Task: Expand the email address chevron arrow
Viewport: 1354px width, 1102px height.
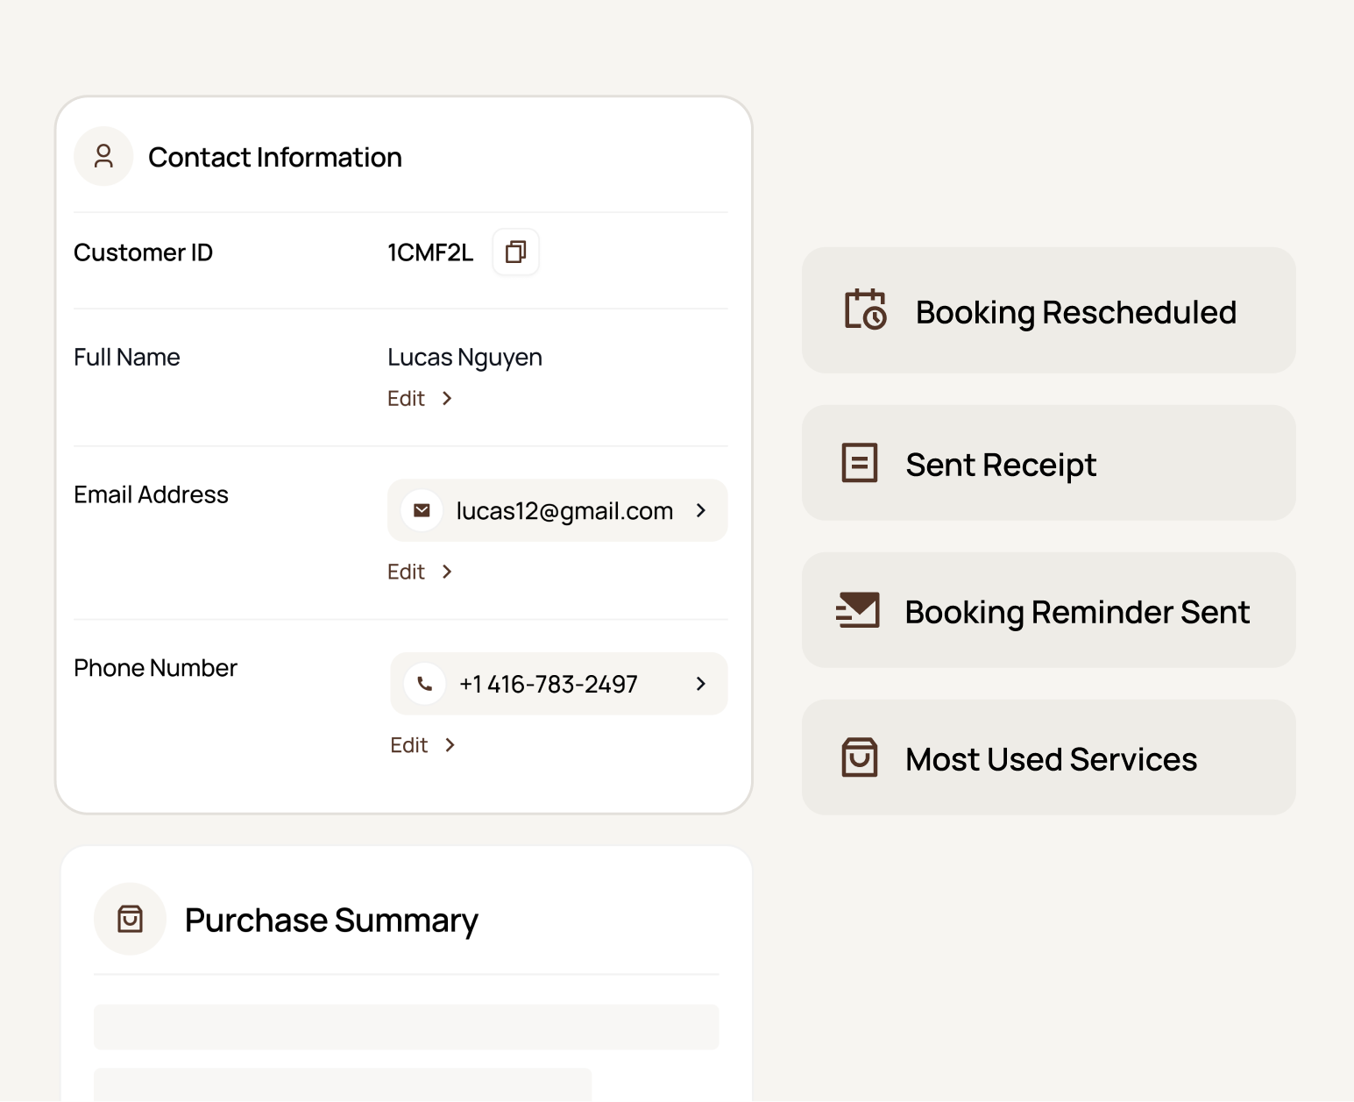Action: pos(700,510)
